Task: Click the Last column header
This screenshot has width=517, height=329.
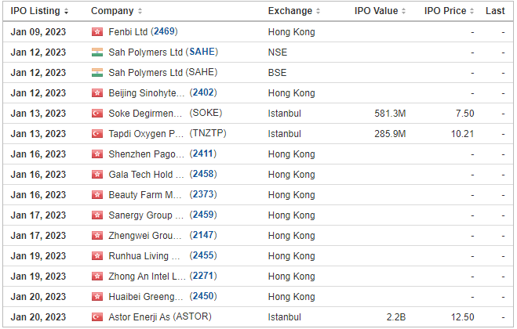Action: point(495,11)
